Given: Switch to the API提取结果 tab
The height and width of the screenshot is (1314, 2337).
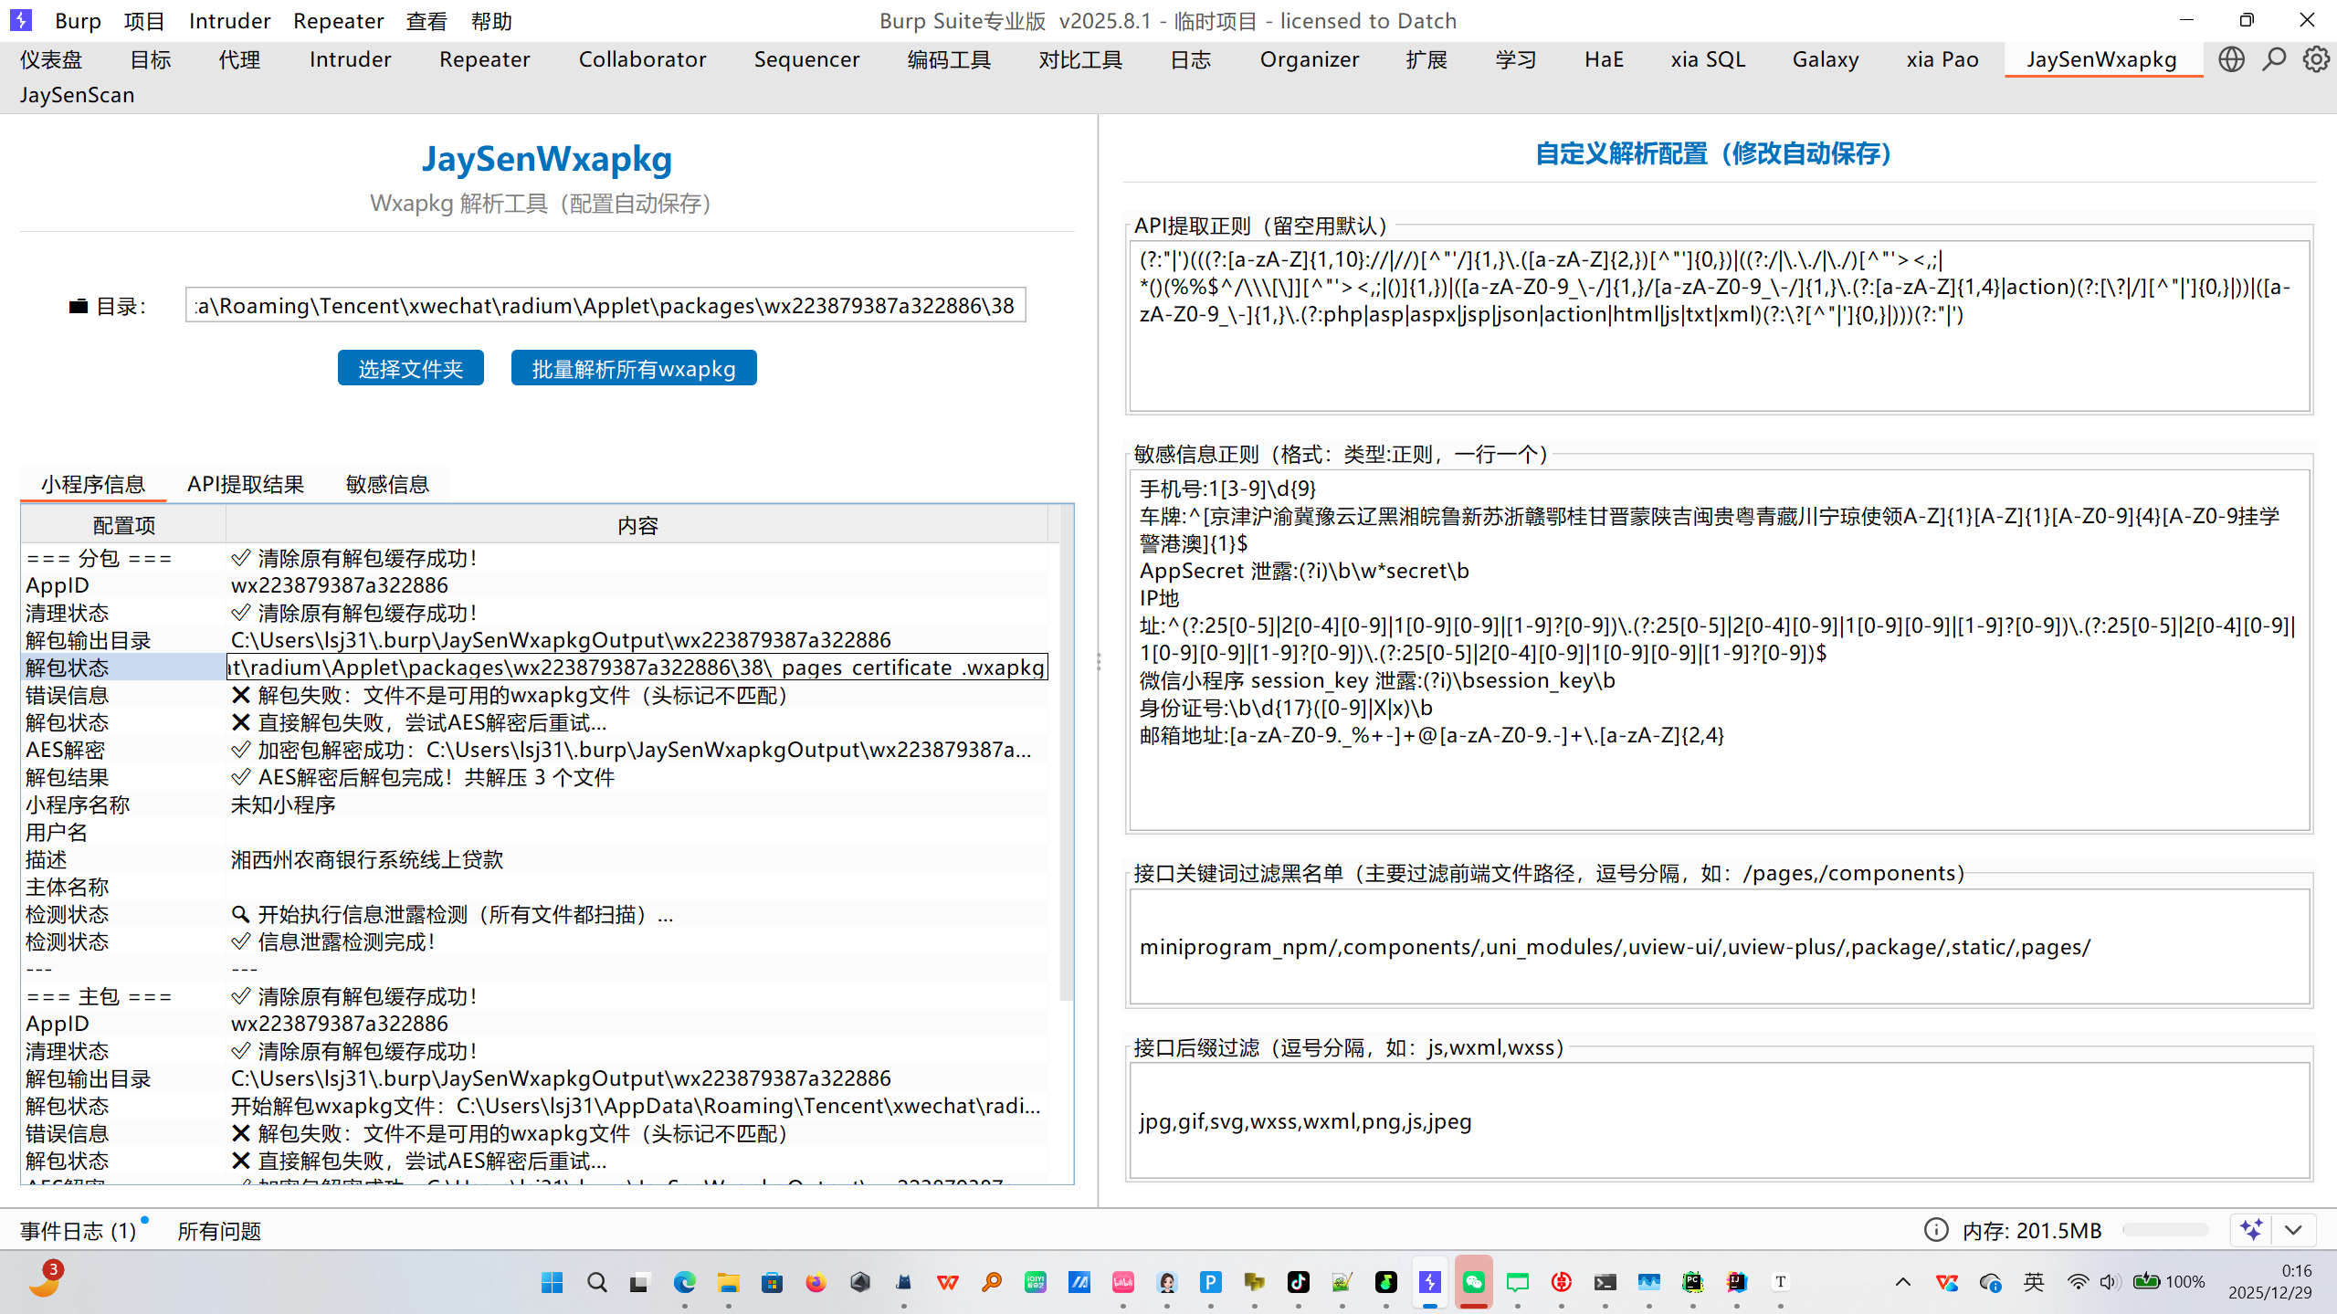Looking at the screenshot, I should 246,484.
